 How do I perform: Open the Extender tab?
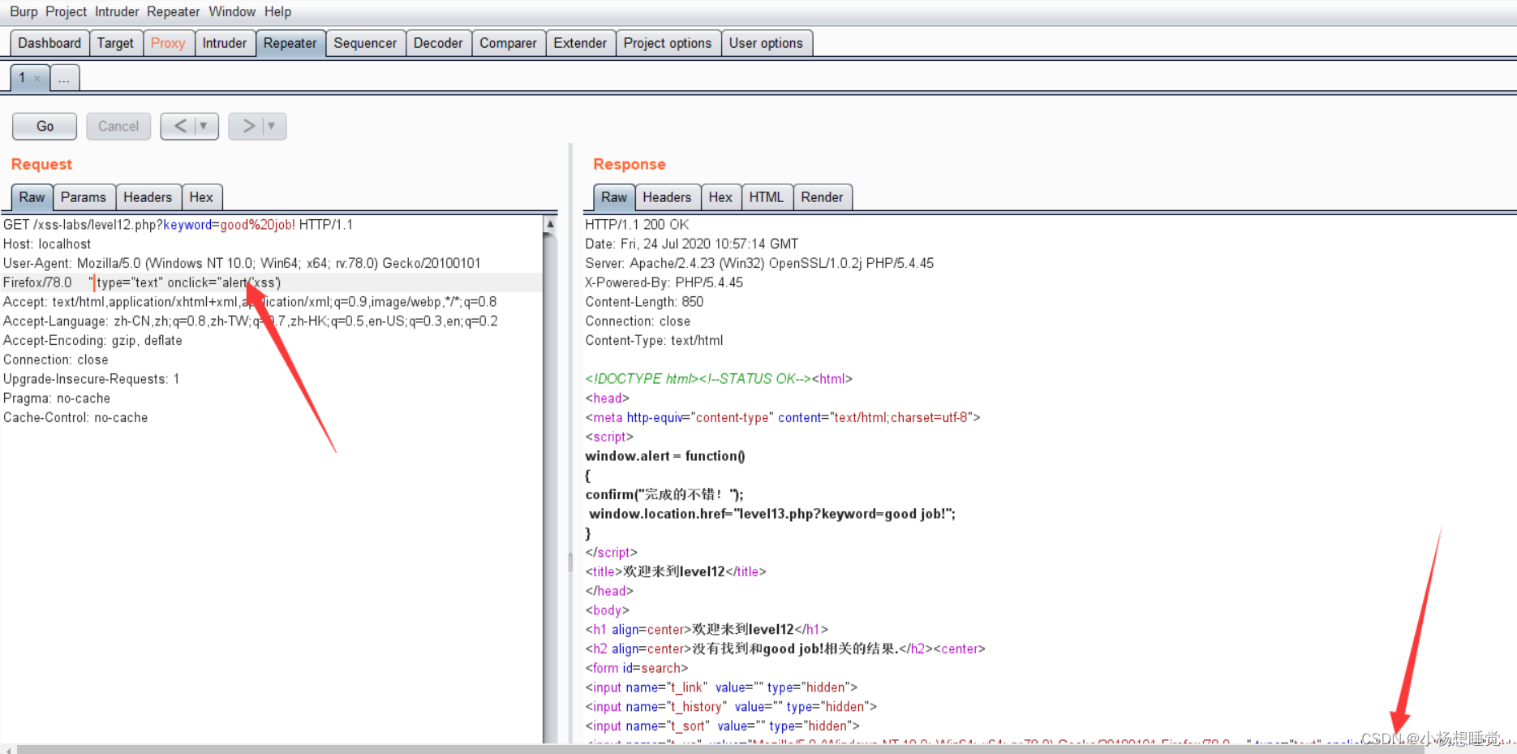(x=580, y=43)
